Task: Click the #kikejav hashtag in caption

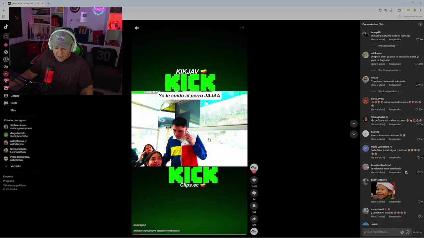Action: (x=138, y=231)
